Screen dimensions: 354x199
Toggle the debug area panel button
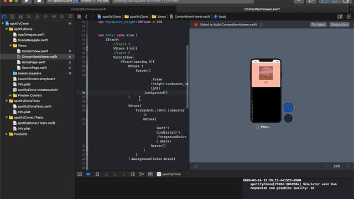335,1
